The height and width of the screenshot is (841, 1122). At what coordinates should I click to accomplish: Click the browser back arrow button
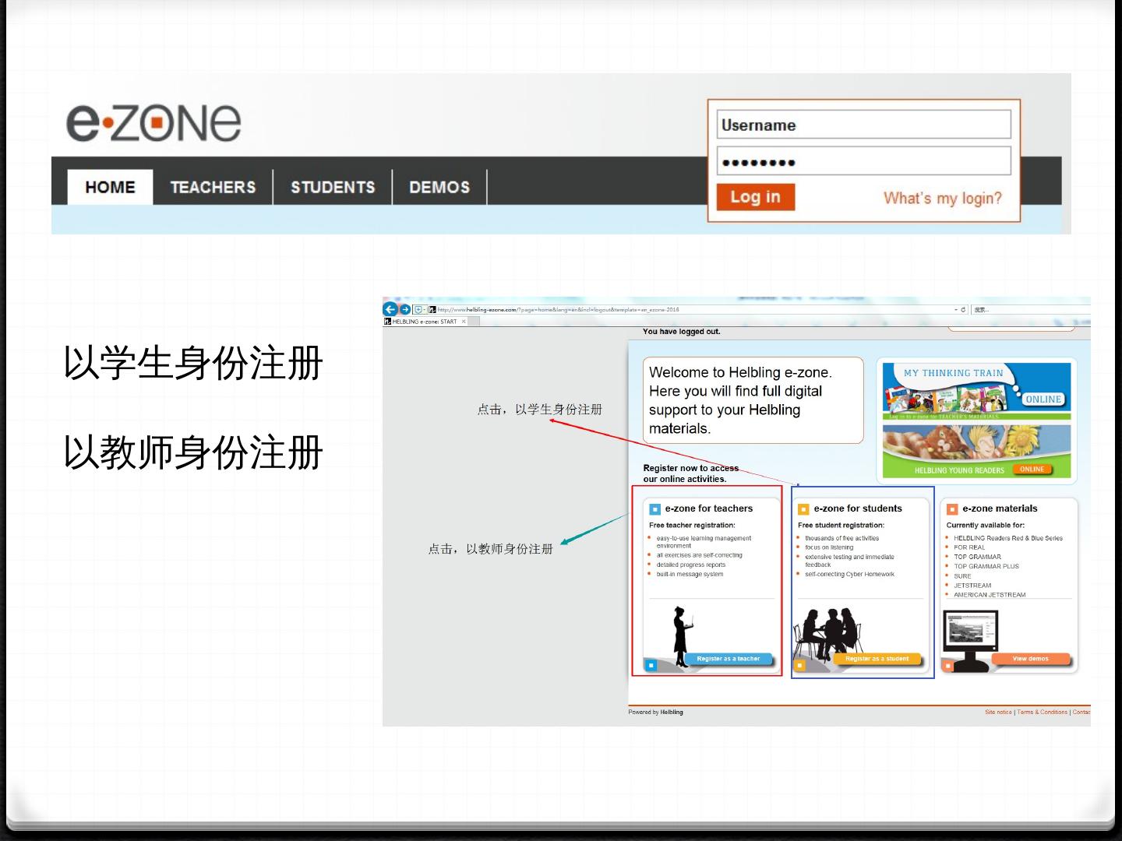pos(390,309)
